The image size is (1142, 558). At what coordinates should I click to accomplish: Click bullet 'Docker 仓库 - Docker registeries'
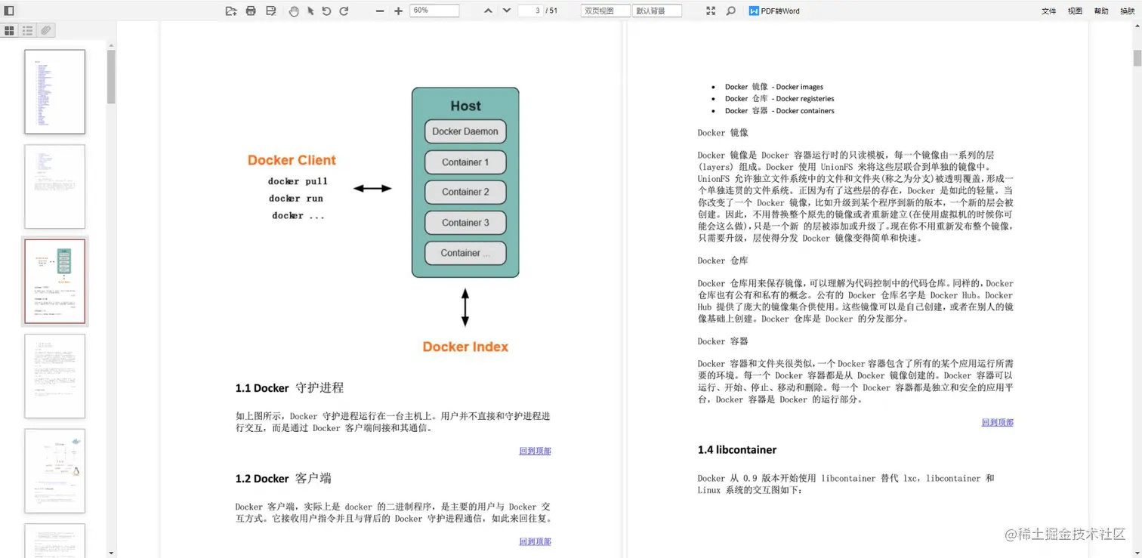779,99
